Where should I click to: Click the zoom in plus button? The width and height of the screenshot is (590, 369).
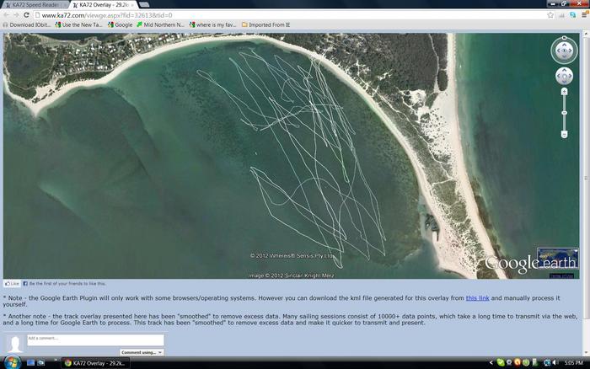pos(564,91)
